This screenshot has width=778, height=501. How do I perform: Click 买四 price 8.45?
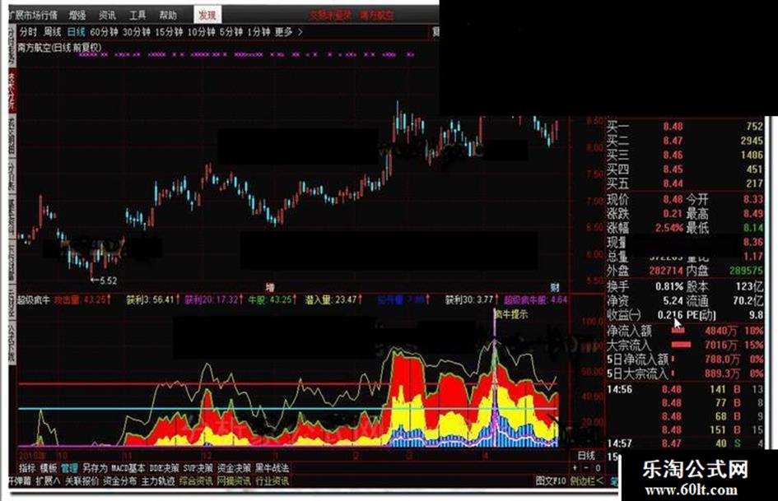[x=673, y=169]
